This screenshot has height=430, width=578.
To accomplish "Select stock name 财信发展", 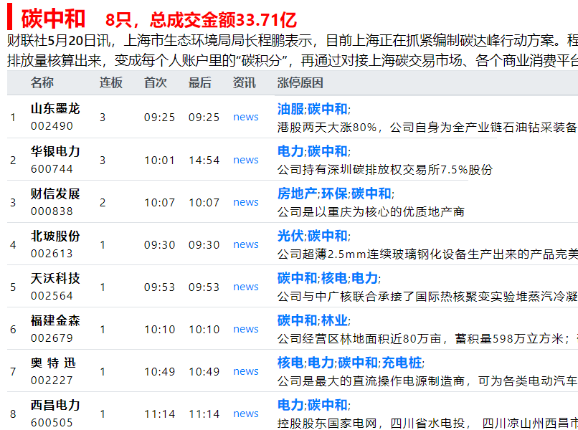I will pyautogui.click(x=55, y=193).
